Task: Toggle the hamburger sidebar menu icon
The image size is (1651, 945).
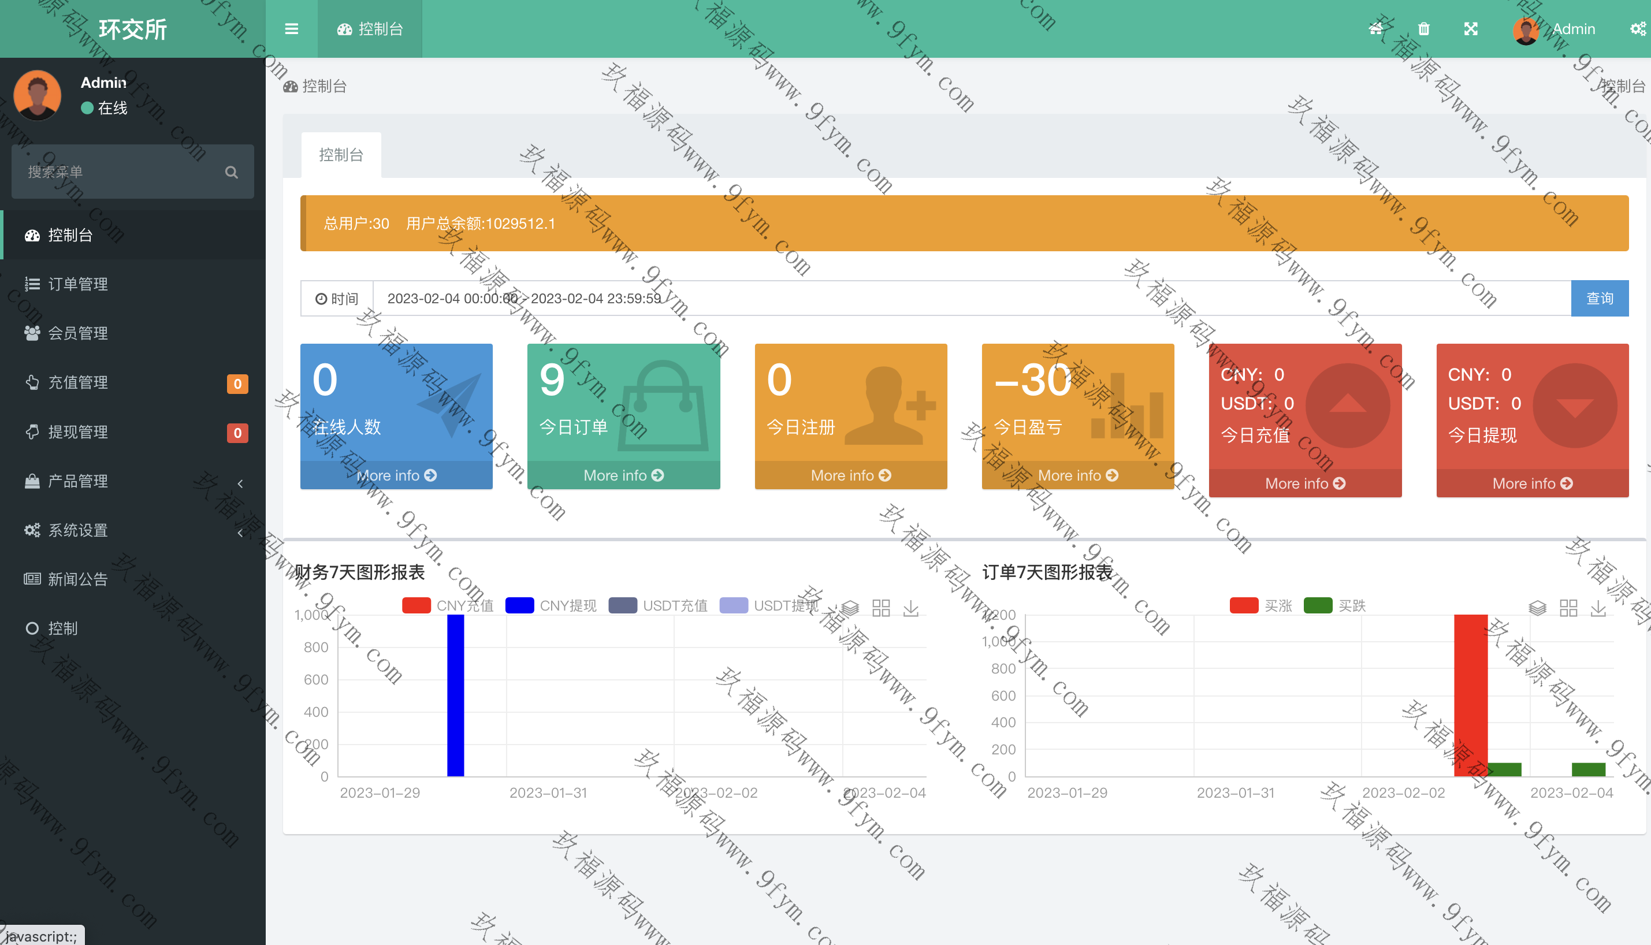Action: 291,28
